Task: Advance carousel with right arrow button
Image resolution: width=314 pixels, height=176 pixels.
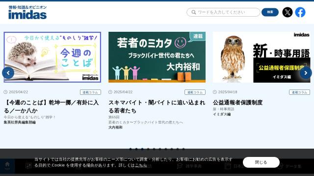Action: (x=306, y=73)
